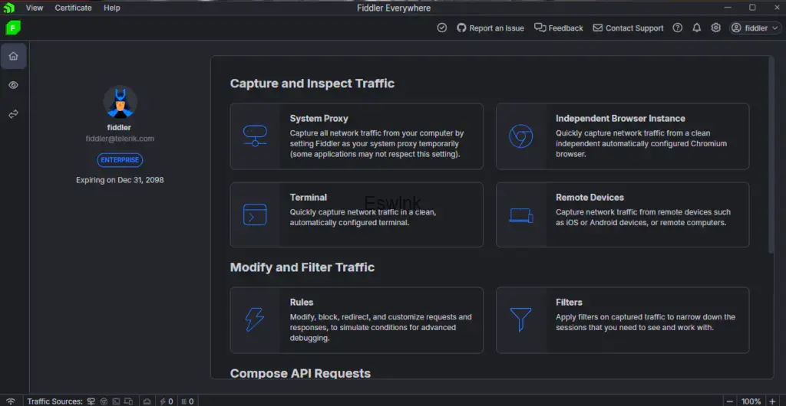
Task: Select the Independent Browser Instance card
Action: (x=622, y=136)
